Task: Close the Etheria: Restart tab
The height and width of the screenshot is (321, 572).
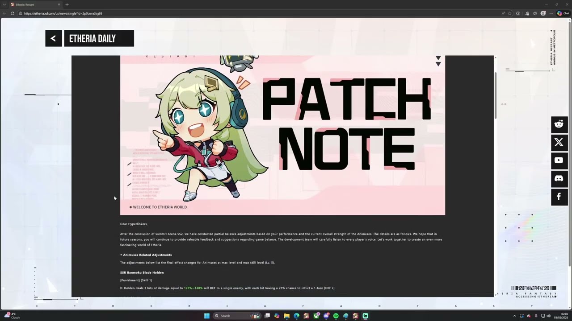Action: click(59, 4)
